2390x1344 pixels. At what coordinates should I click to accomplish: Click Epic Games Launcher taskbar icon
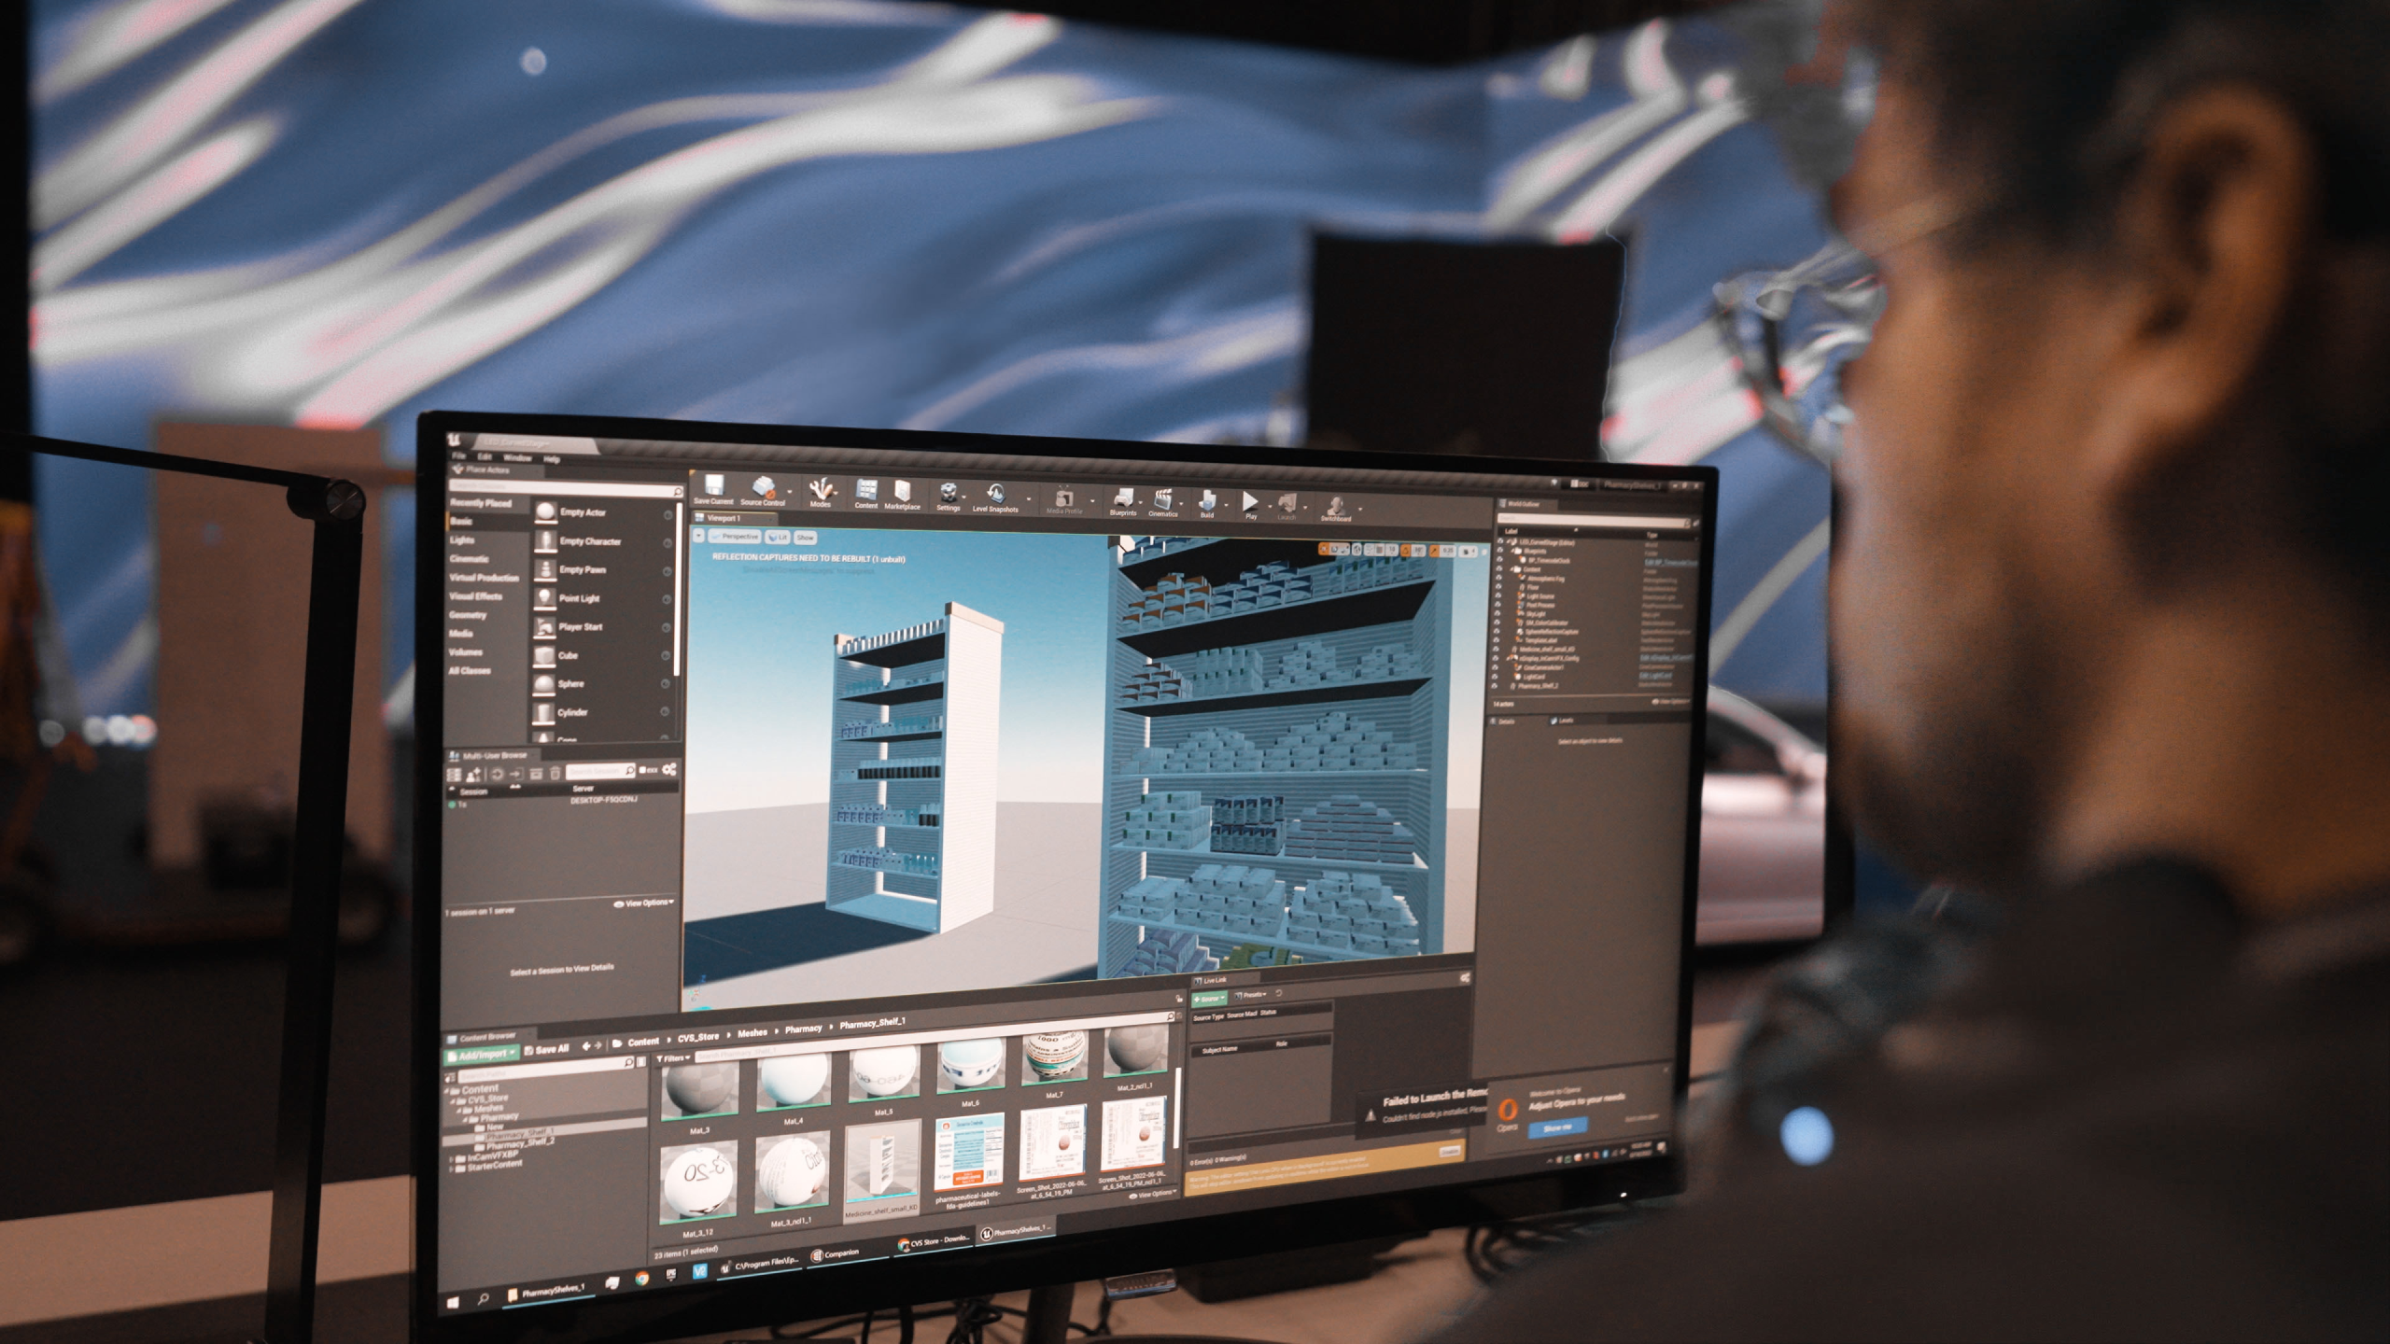(671, 1273)
